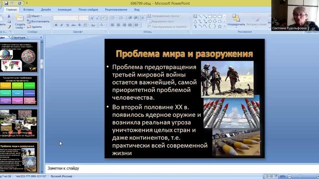The image size is (319, 179).
Task: Select the Right Arrow block shape
Action: click(x=210, y=21)
